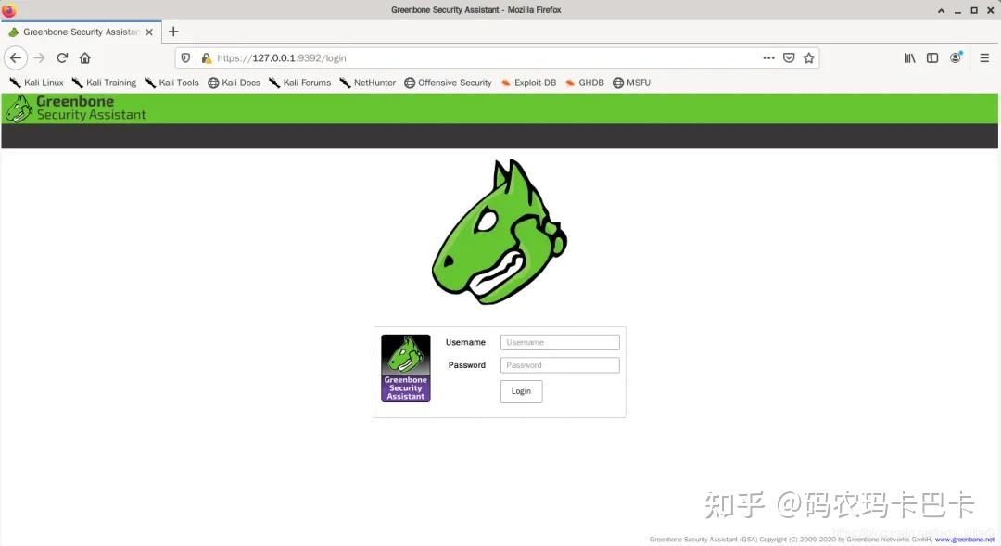Toggle the sidebar panel icon

[x=931, y=57]
